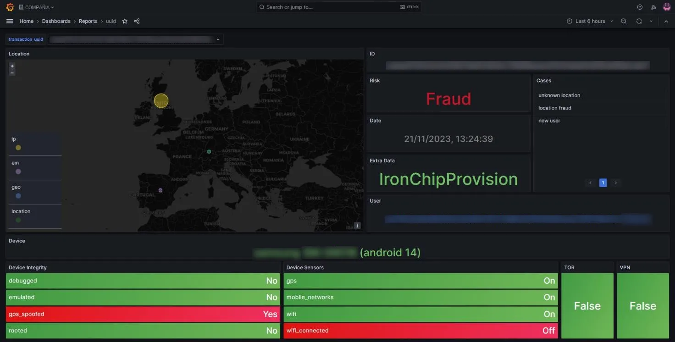The image size is (675, 342).
Task: Click the ip legend color dot
Action: tap(18, 148)
